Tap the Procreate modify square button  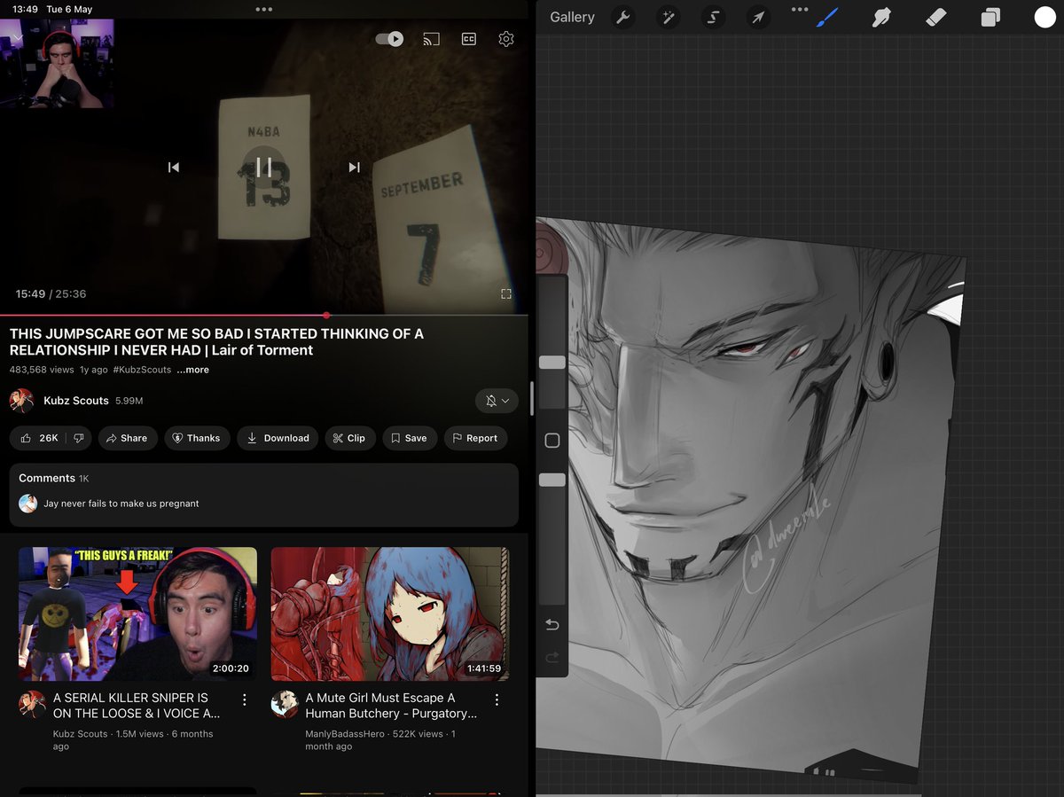552,441
